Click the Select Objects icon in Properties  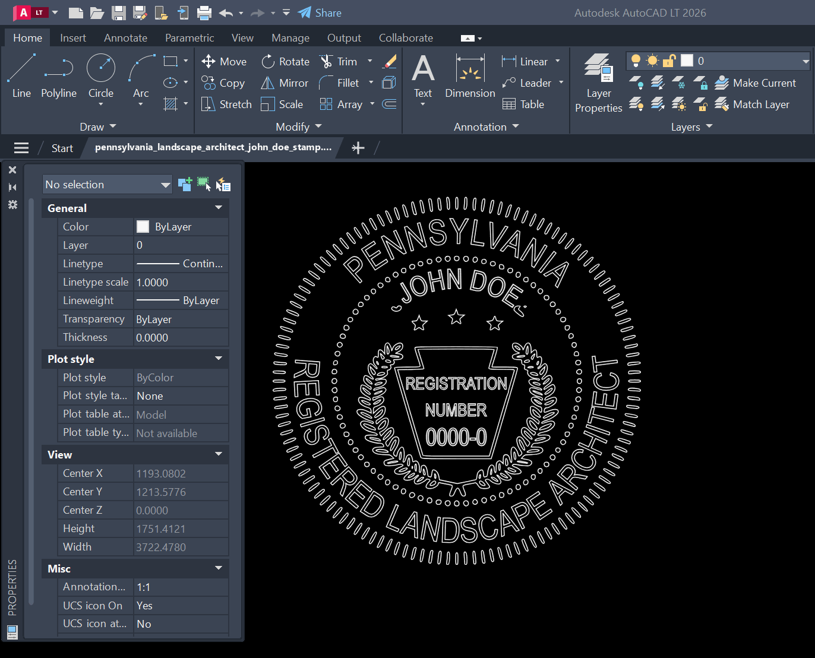pyautogui.click(x=204, y=184)
